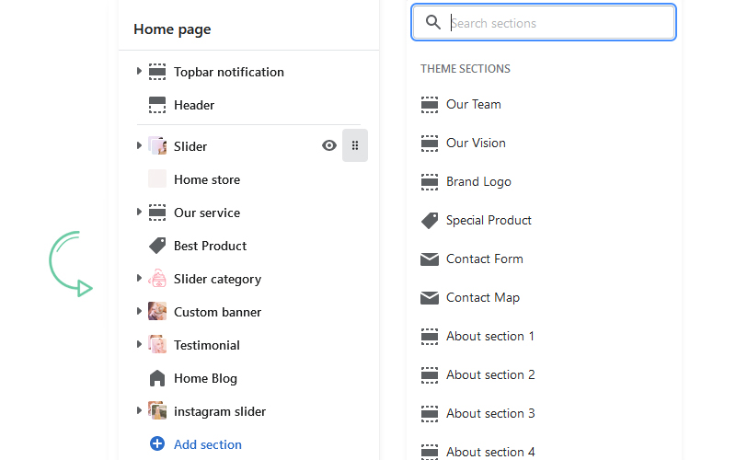Toggle visibility eye icon for Slider section
736x460 pixels.
(x=329, y=145)
